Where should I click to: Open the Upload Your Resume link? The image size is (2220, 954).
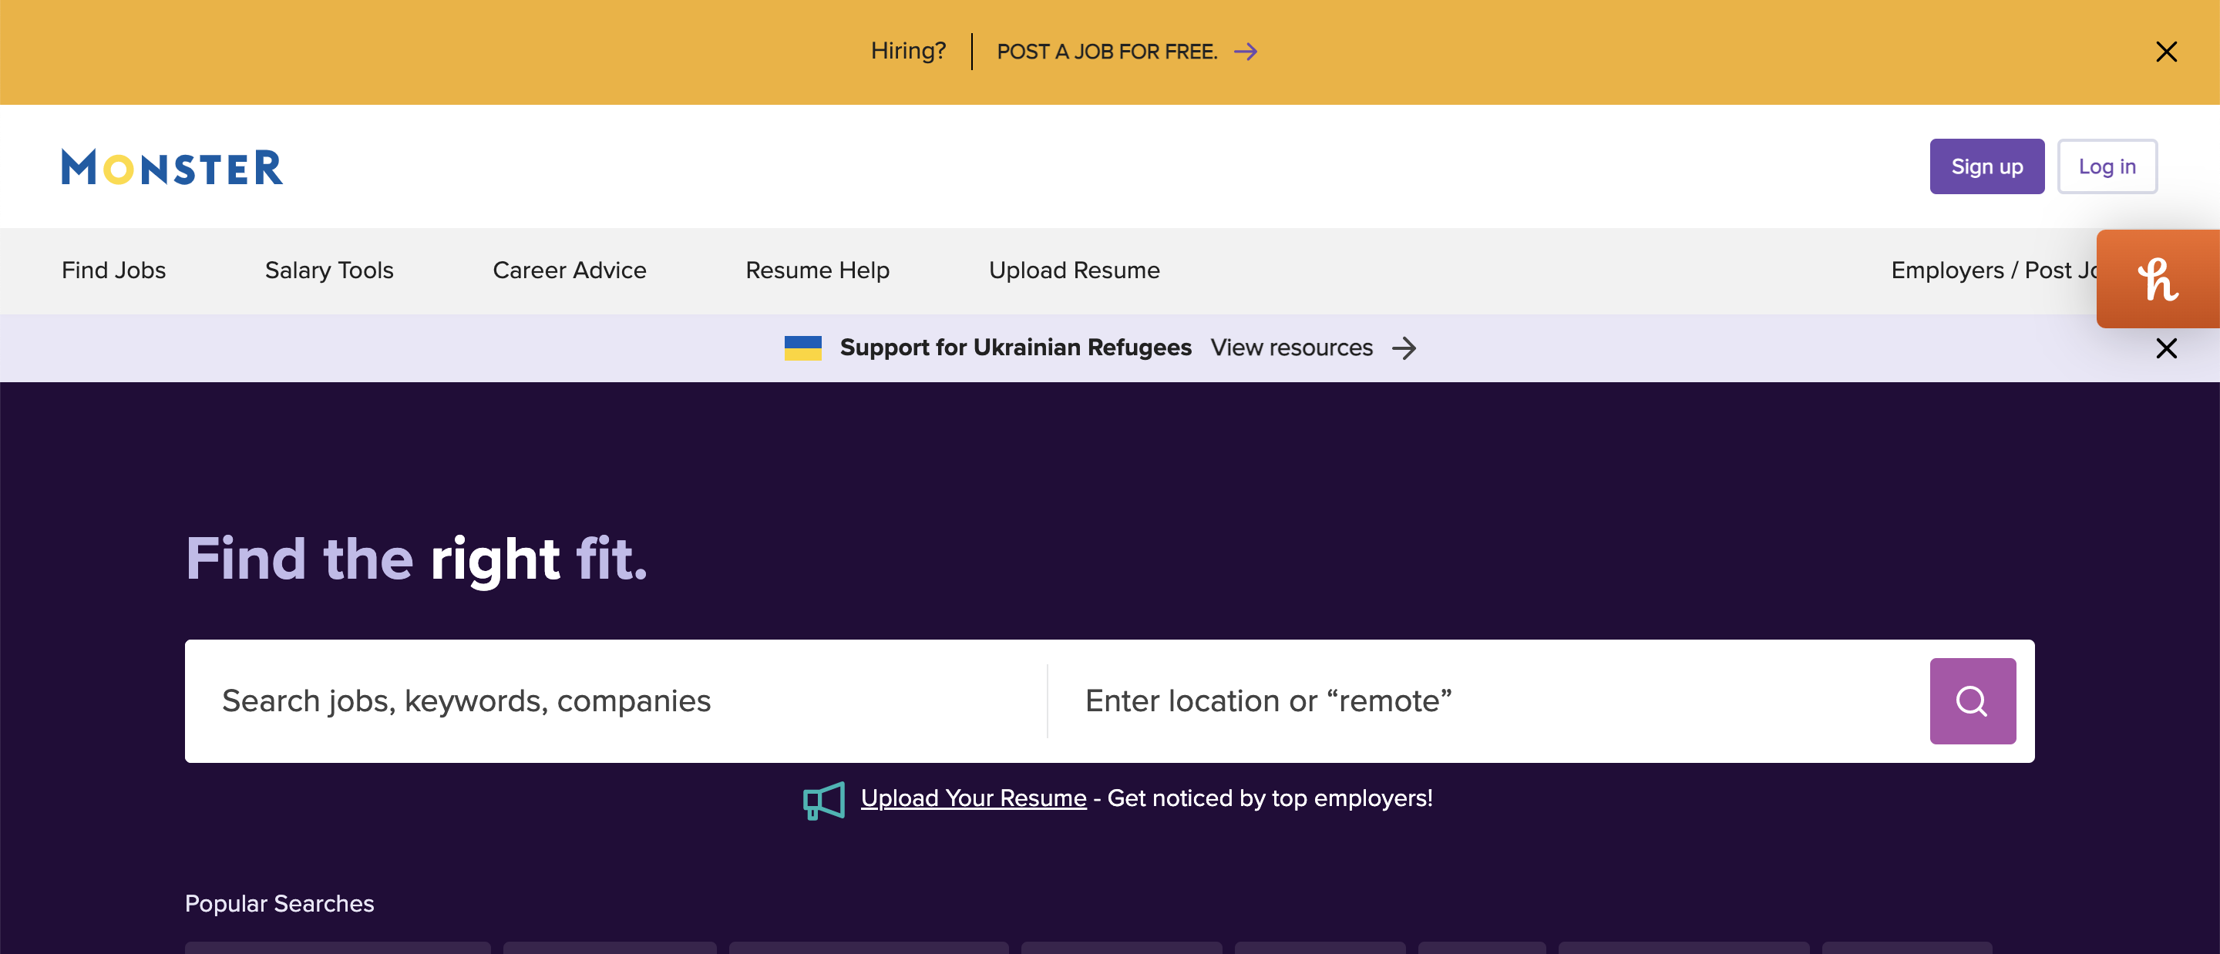(973, 798)
